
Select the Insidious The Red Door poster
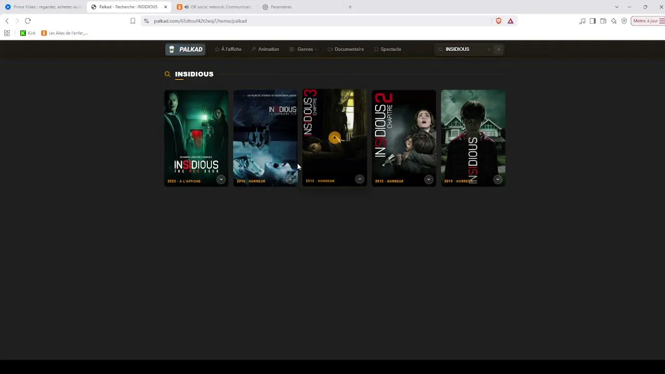(x=196, y=138)
